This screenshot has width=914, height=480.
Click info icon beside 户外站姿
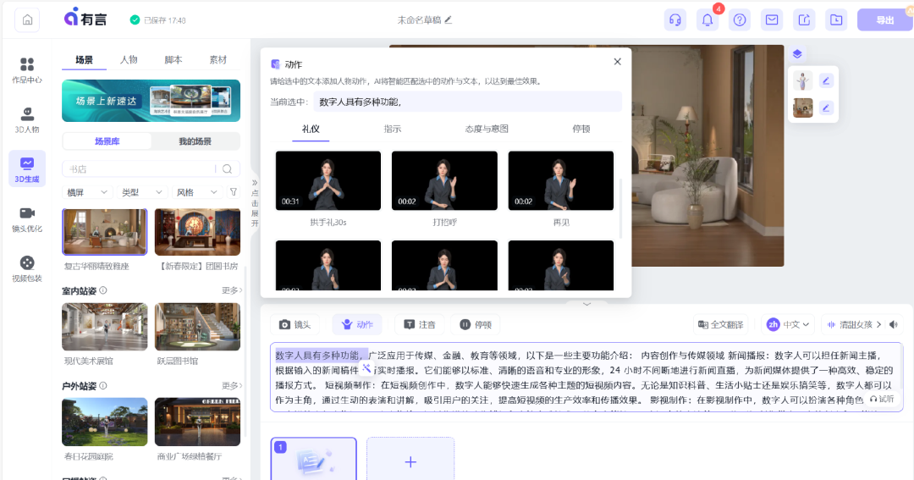point(103,385)
